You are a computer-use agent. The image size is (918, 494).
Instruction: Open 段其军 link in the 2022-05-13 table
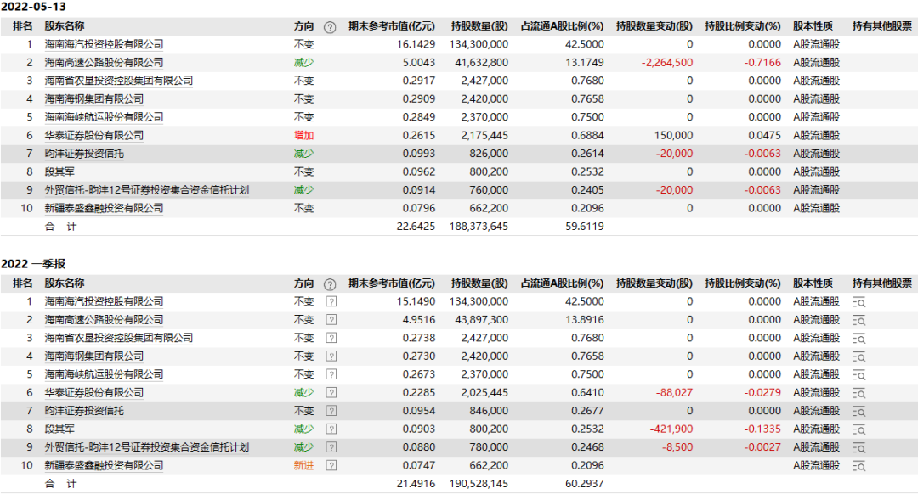[x=59, y=171]
